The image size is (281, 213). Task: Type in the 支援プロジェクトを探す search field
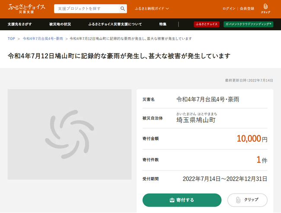86,9
